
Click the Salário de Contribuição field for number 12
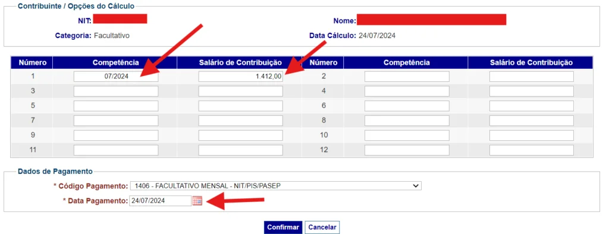click(x=532, y=150)
